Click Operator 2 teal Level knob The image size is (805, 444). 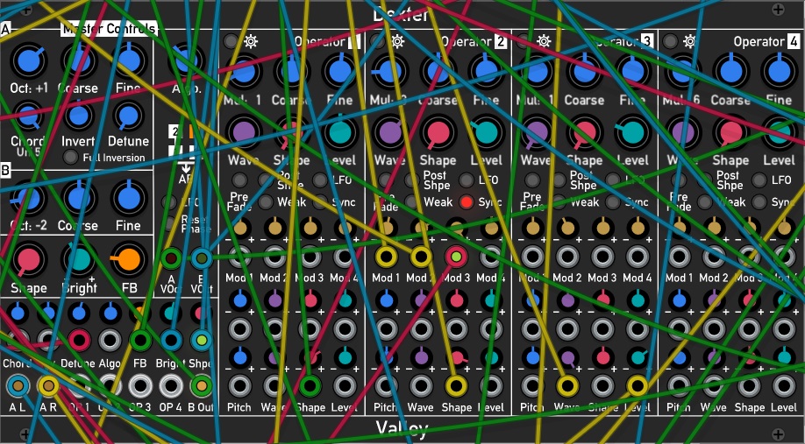coord(486,131)
